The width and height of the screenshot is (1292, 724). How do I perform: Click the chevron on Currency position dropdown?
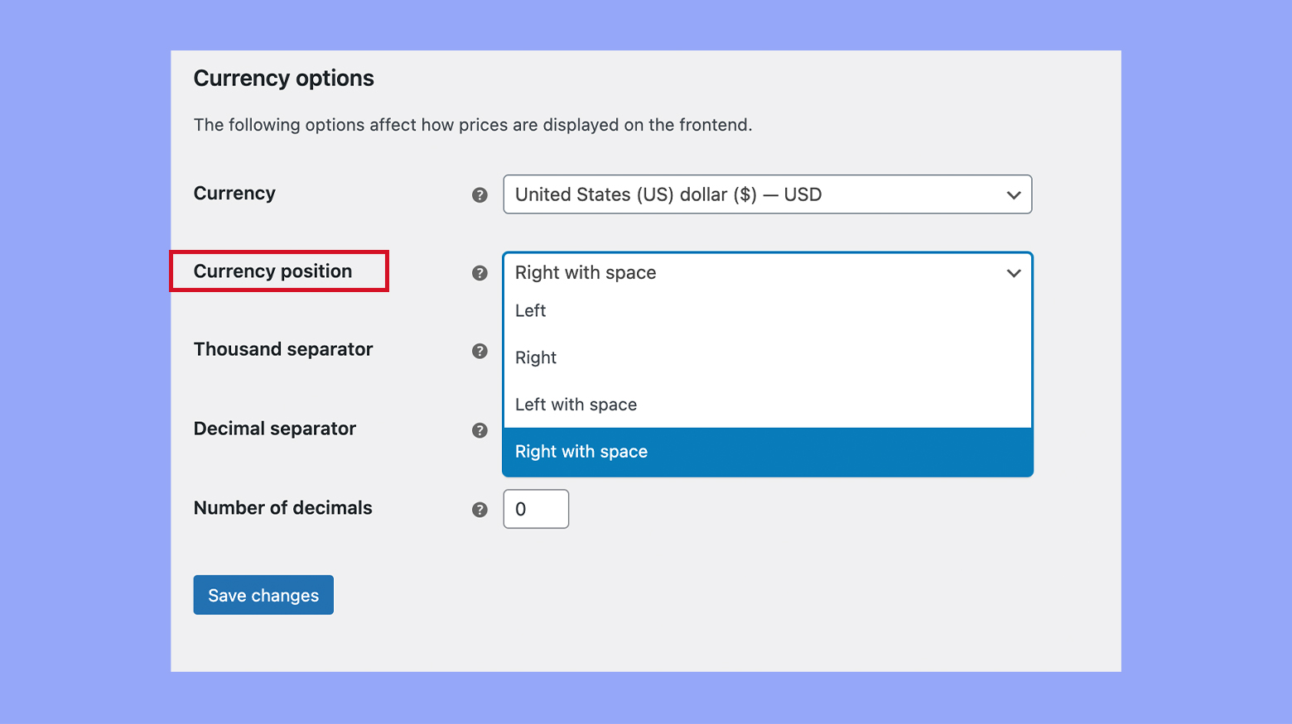pyautogui.click(x=1014, y=272)
